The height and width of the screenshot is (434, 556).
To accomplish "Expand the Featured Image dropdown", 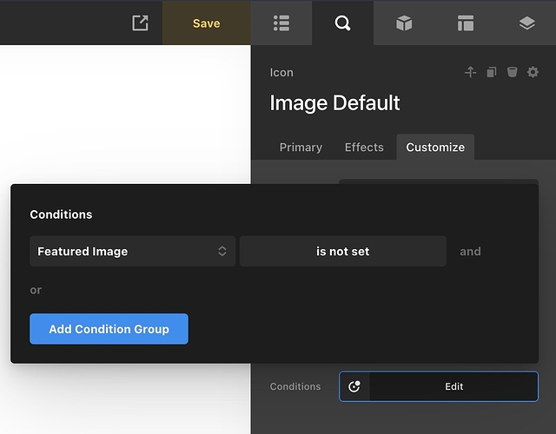I will [132, 251].
